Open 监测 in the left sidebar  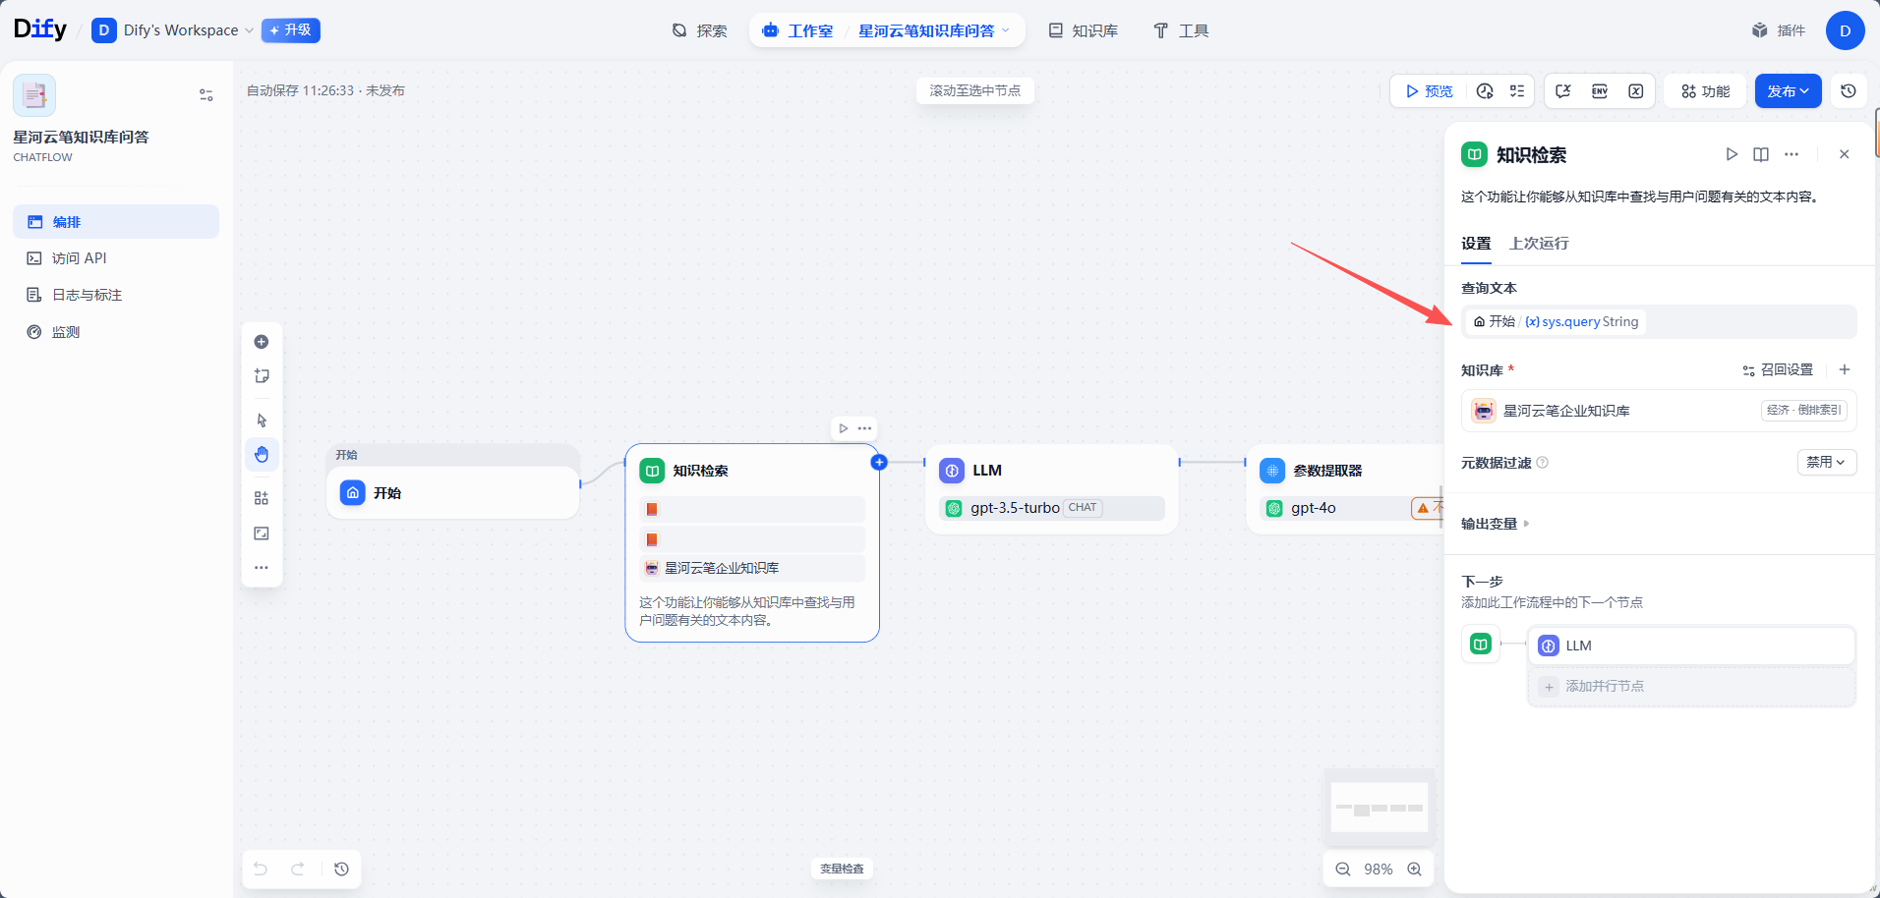point(116,332)
